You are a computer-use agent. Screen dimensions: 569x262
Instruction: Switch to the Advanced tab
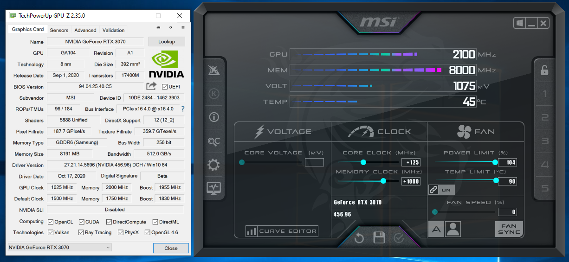85,30
